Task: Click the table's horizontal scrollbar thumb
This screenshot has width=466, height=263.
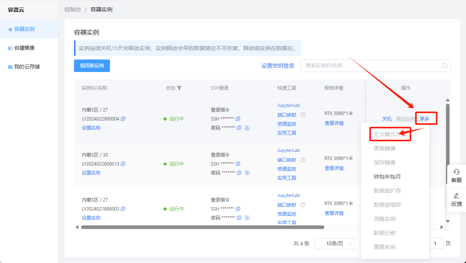Action: [x=202, y=227]
